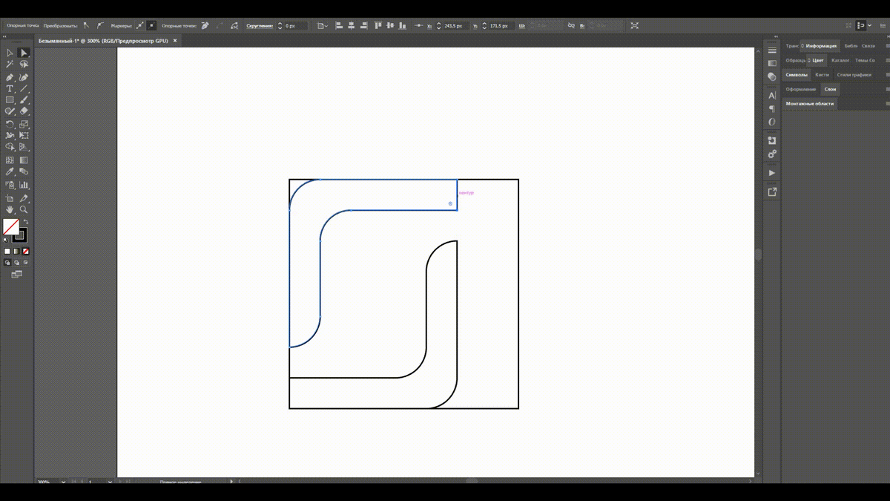This screenshot has height=501, width=890.
Task: Select the Eraser tool
Action: 24,111
